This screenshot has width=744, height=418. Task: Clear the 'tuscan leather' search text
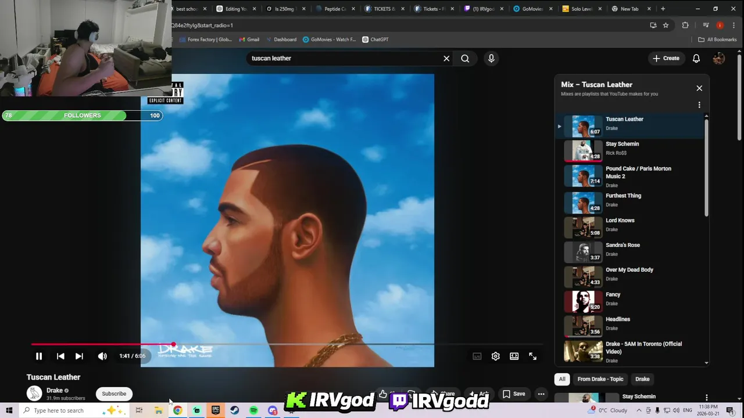tap(446, 58)
